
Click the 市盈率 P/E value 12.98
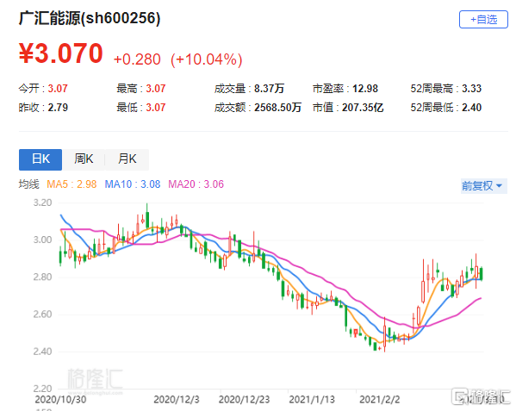coord(365,89)
